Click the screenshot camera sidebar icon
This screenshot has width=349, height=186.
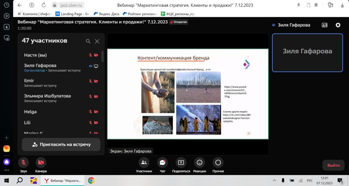[x=7, y=38]
